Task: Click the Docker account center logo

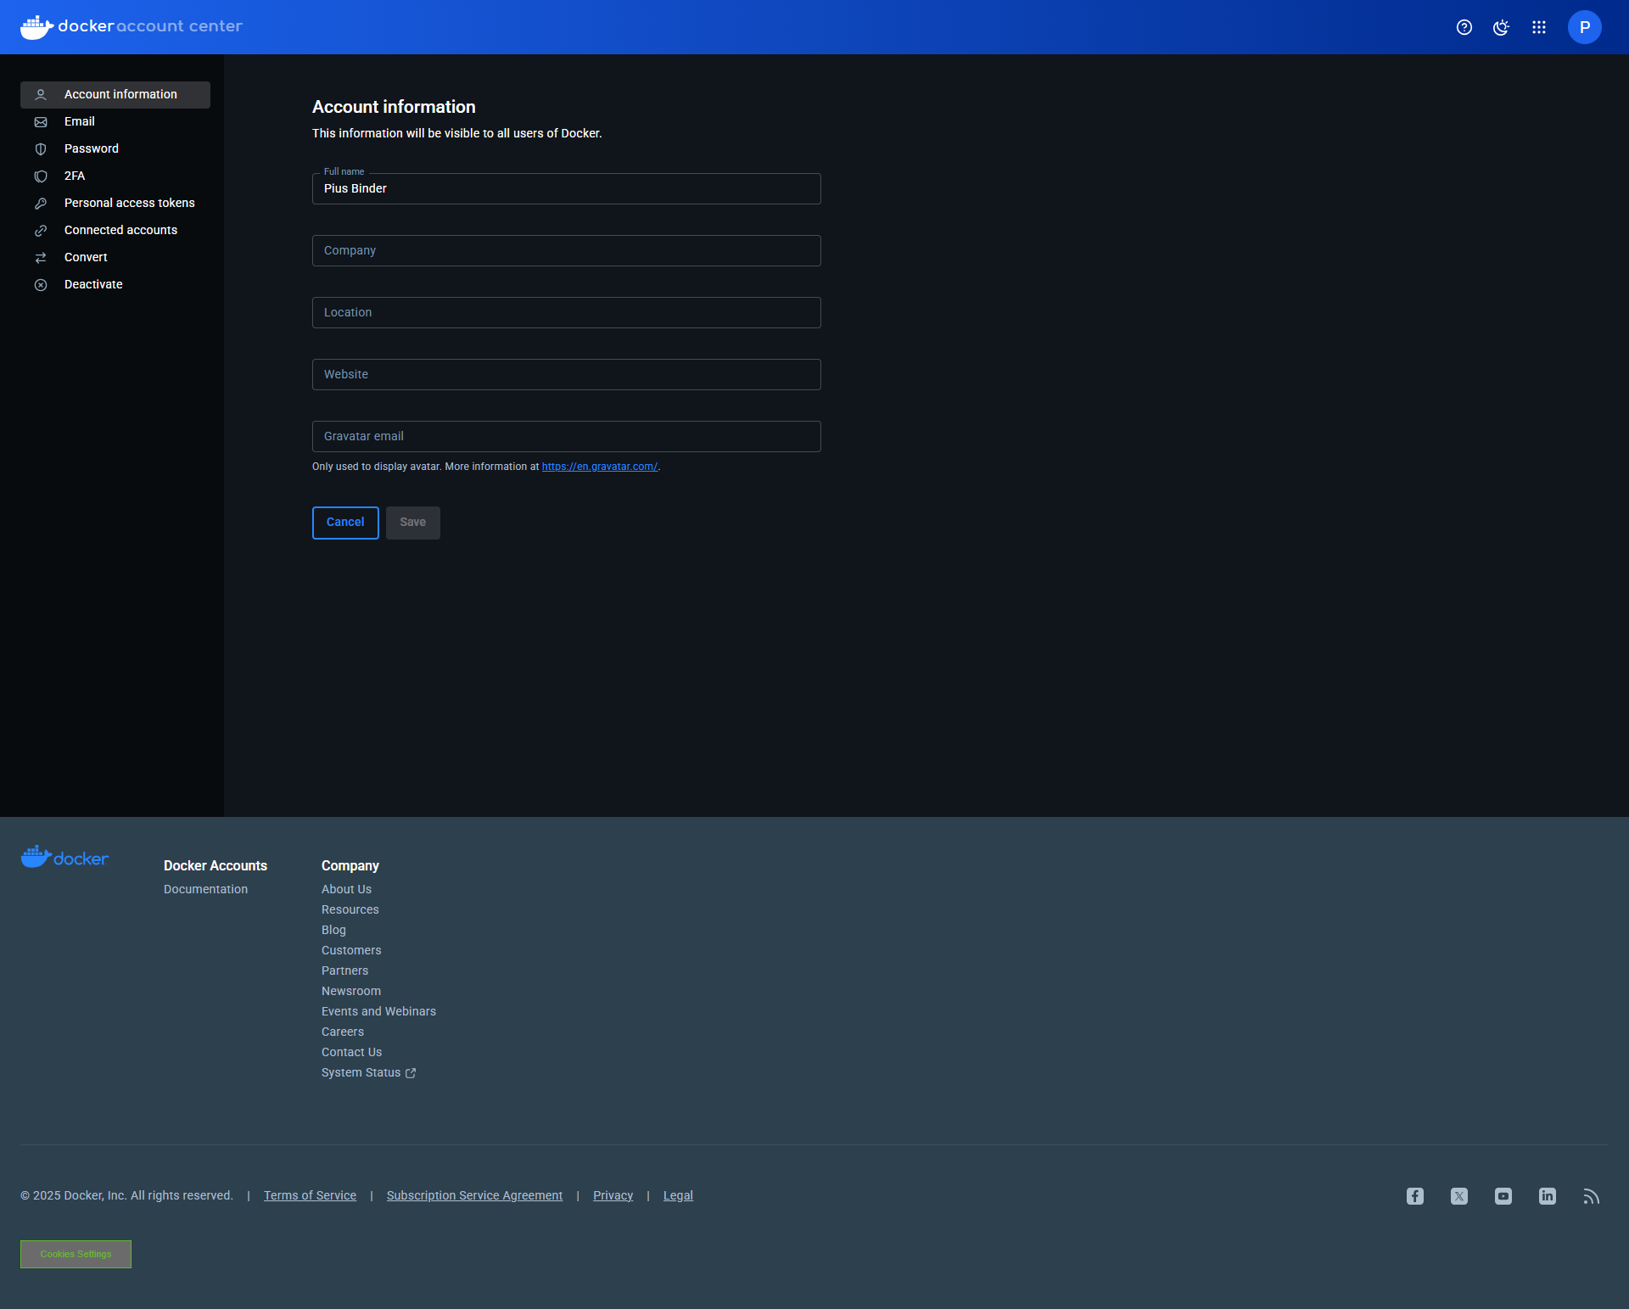Action: 132,26
